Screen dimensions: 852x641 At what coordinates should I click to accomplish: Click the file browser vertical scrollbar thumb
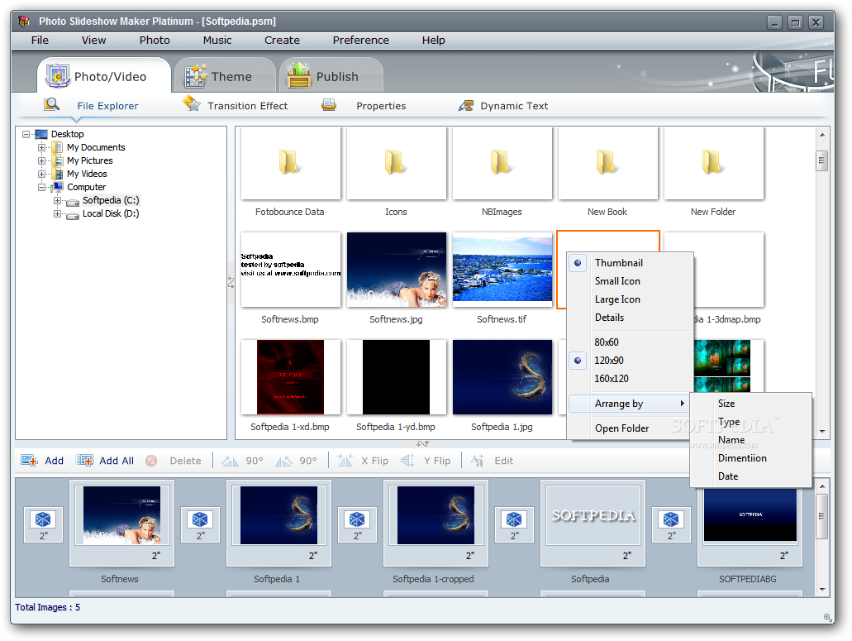click(821, 160)
